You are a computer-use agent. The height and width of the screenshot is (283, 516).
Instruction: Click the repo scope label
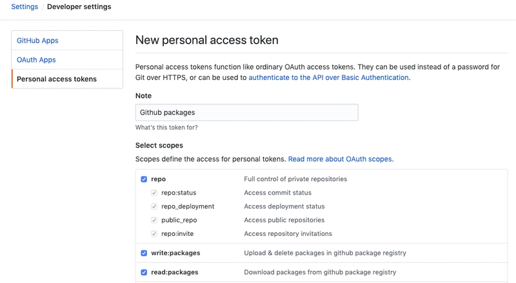point(159,179)
